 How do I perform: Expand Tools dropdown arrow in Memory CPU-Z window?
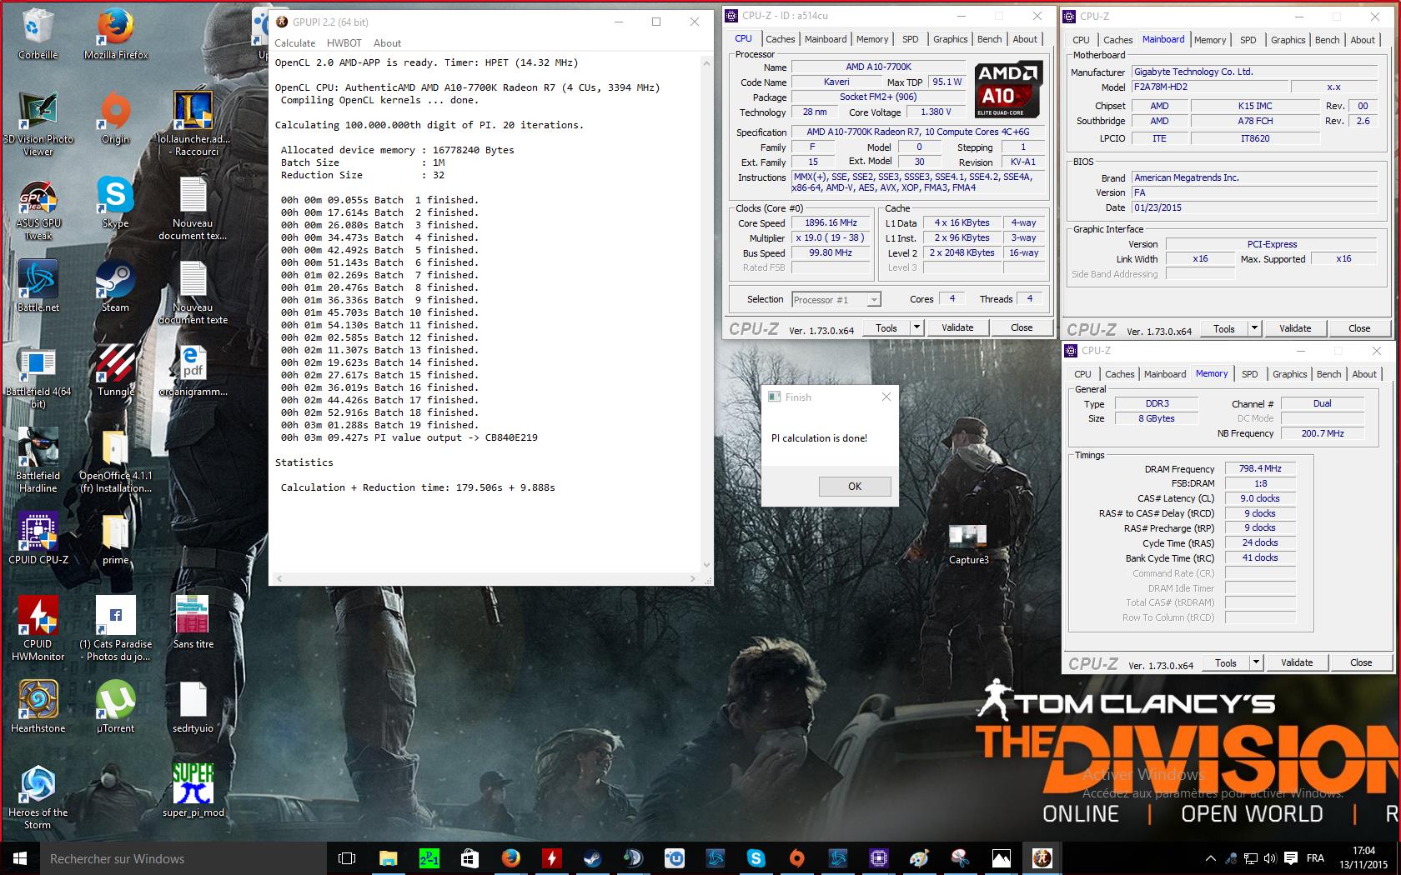tap(1256, 662)
